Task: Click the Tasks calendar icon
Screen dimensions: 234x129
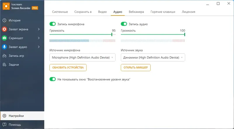Action: [4, 64]
